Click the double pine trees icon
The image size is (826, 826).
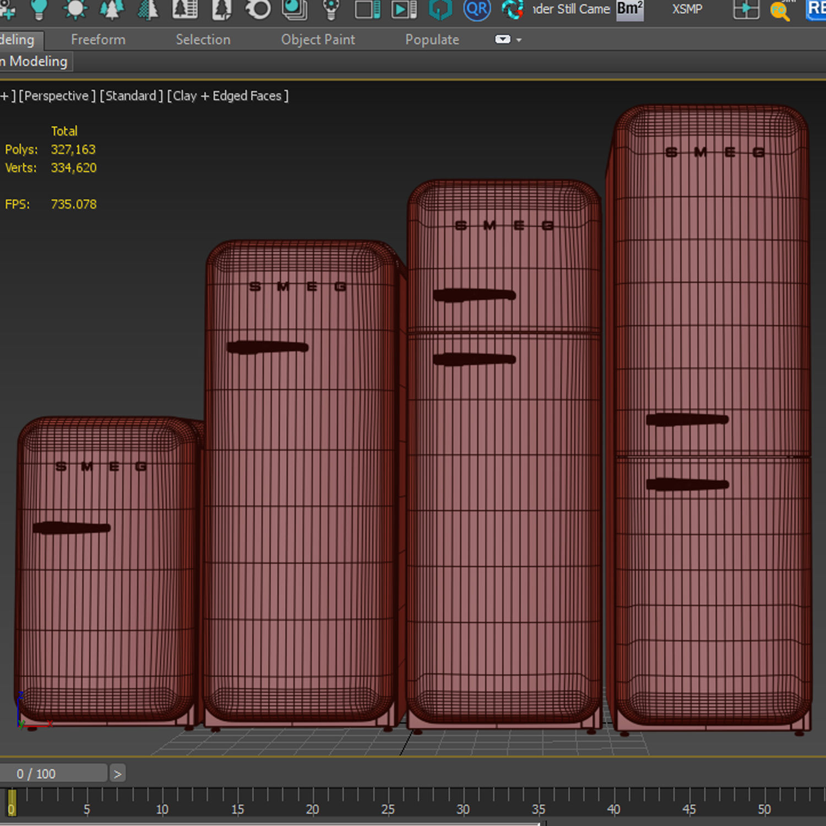pyautogui.click(x=112, y=9)
